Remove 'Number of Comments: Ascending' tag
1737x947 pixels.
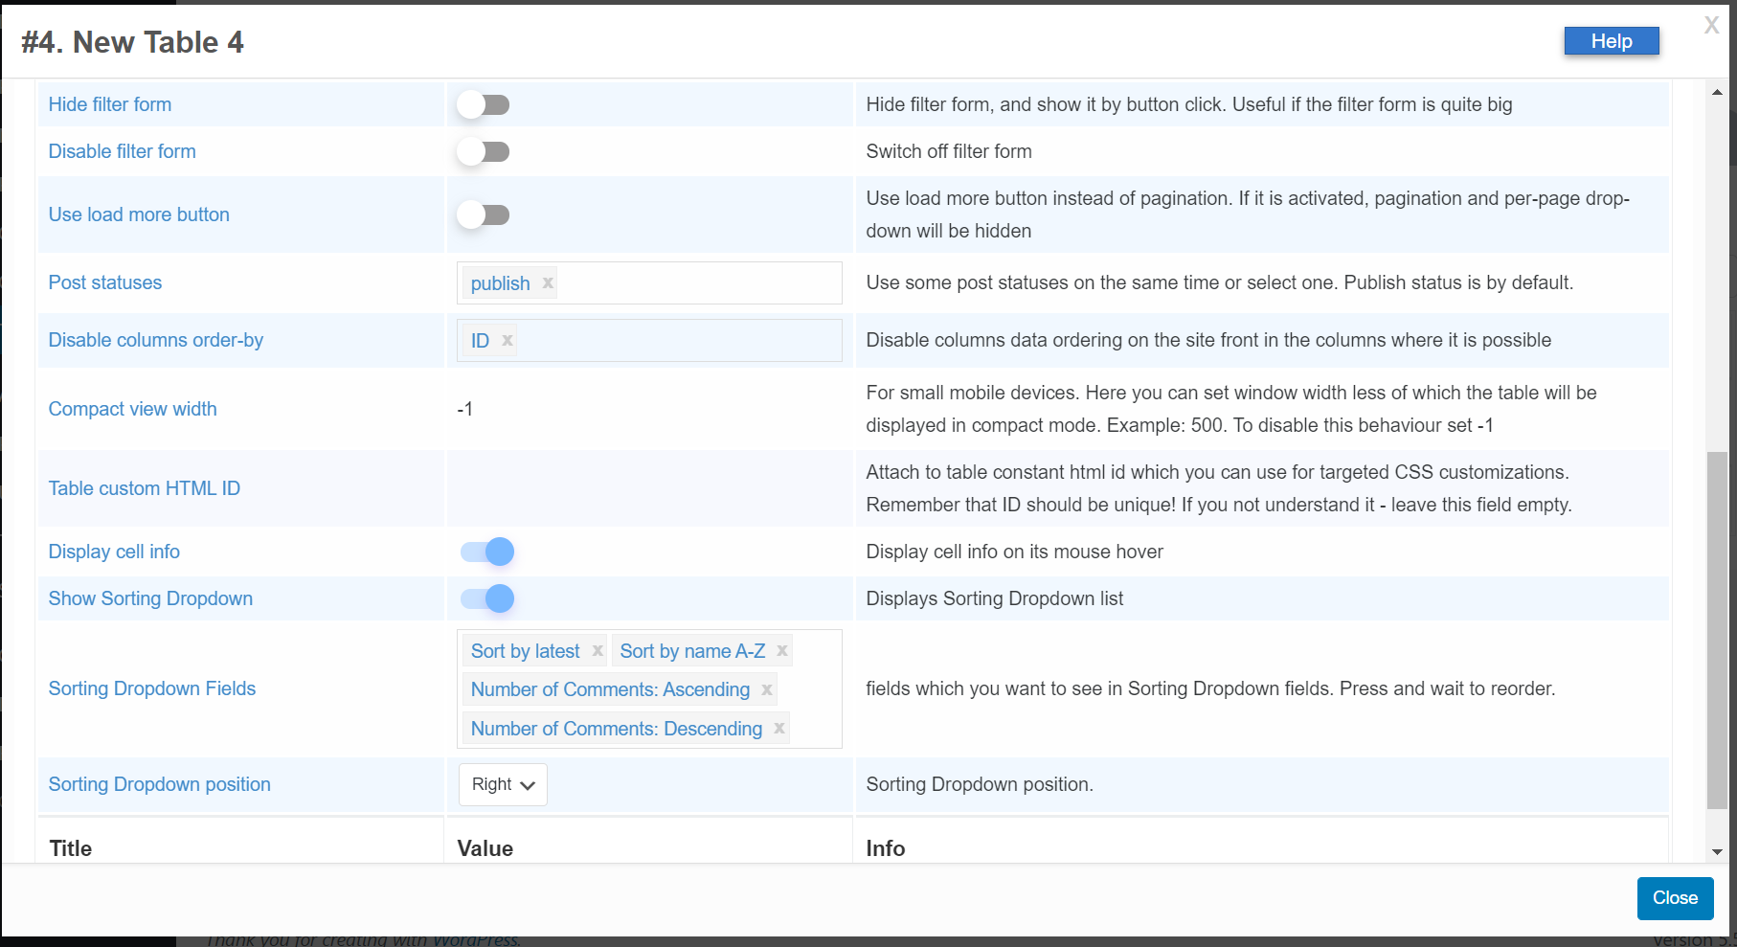pos(767,689)
